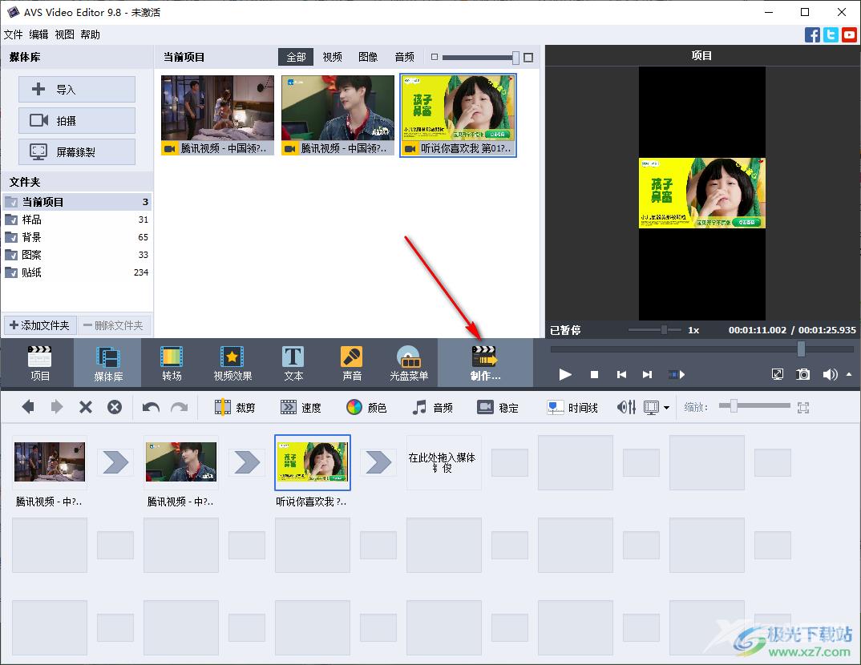Open the 转场 transitions icon

click(x=172, y=363)
